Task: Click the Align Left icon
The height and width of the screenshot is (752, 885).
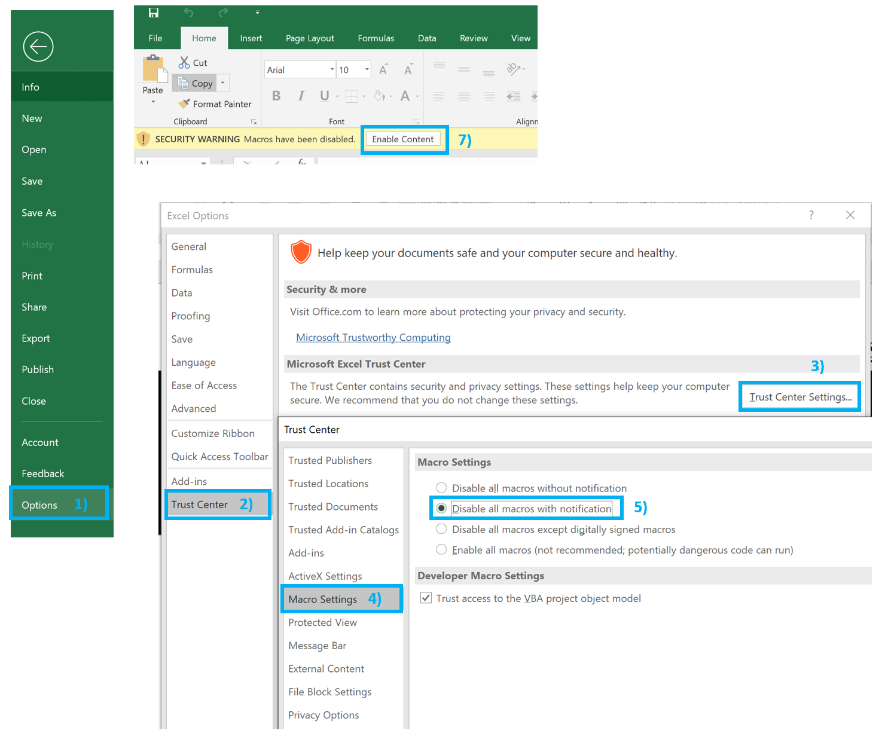Action: [439, 96]
